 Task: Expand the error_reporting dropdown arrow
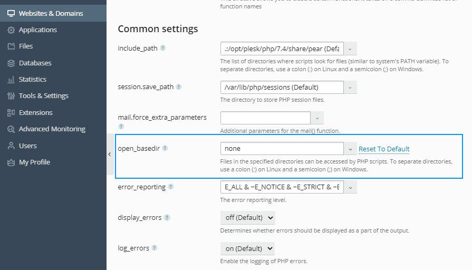coord(350,187)
